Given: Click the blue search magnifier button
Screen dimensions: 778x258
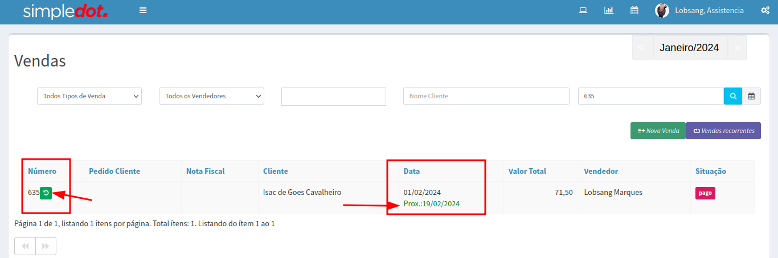Looking at the screenshot, I should (733, 96).
